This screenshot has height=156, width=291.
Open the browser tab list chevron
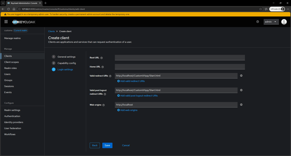pos(3,3)
